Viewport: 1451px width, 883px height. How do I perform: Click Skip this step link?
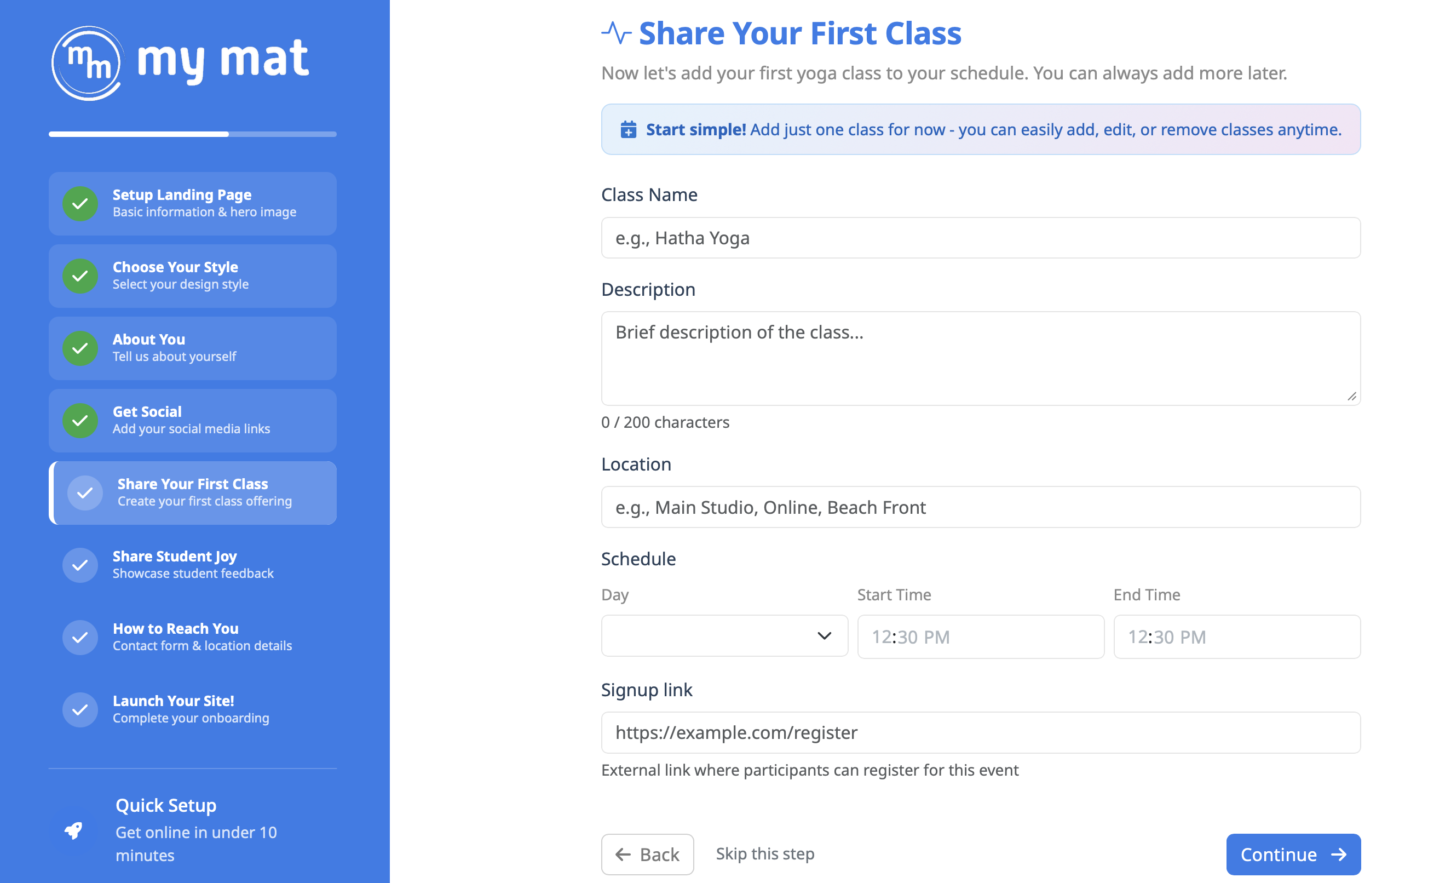point(765,853)
